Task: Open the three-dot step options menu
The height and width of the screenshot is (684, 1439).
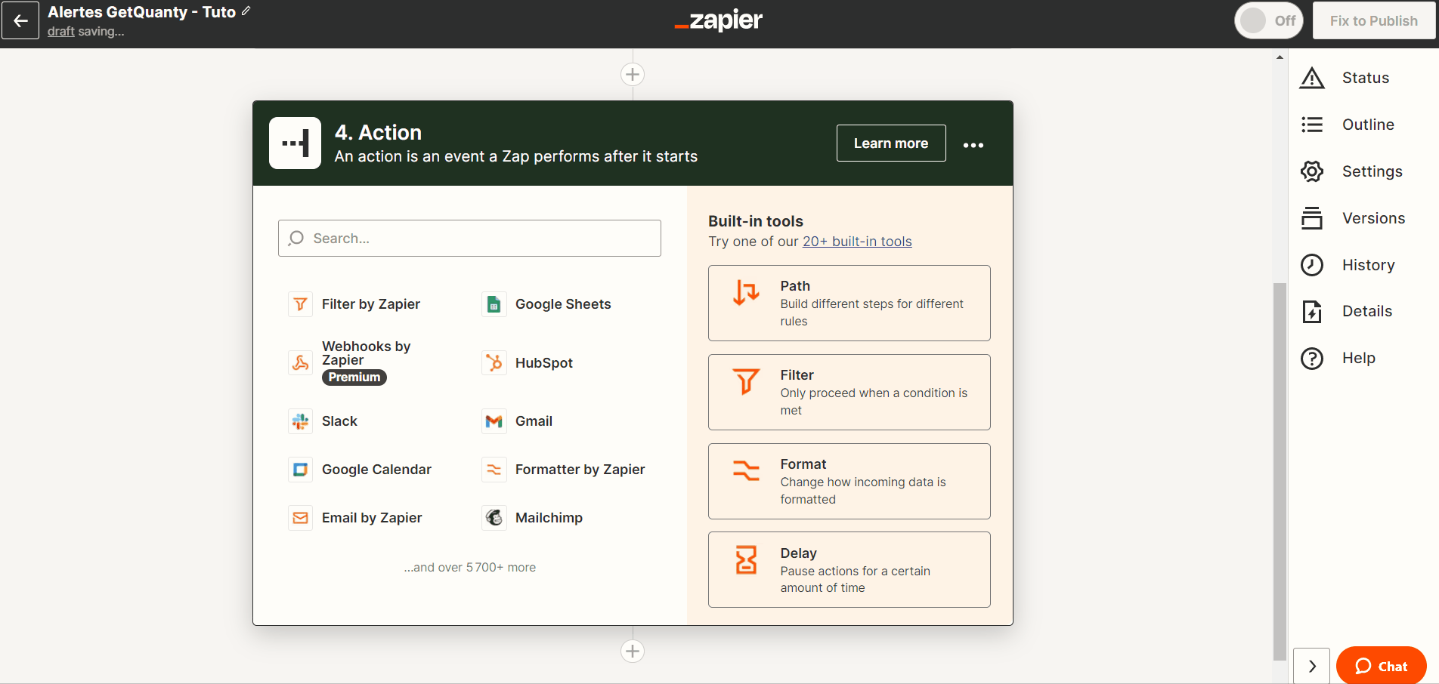Action: (x=973, y=145)
